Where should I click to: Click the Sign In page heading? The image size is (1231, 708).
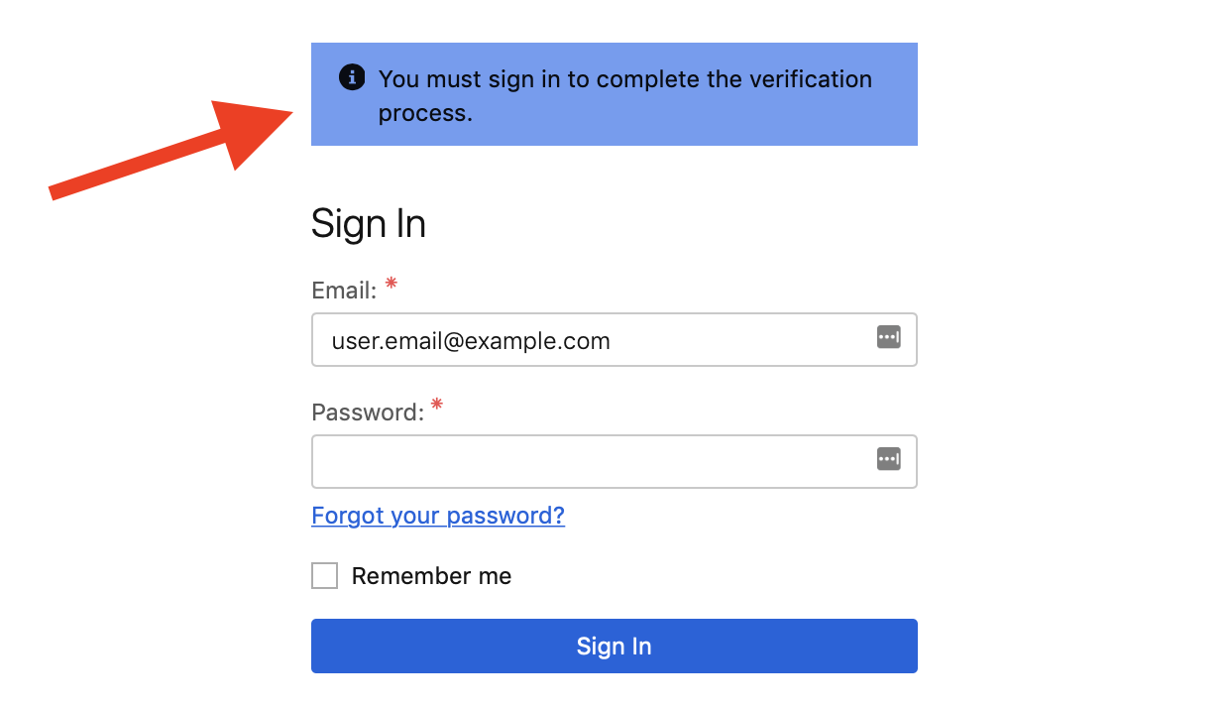[369, 224]
